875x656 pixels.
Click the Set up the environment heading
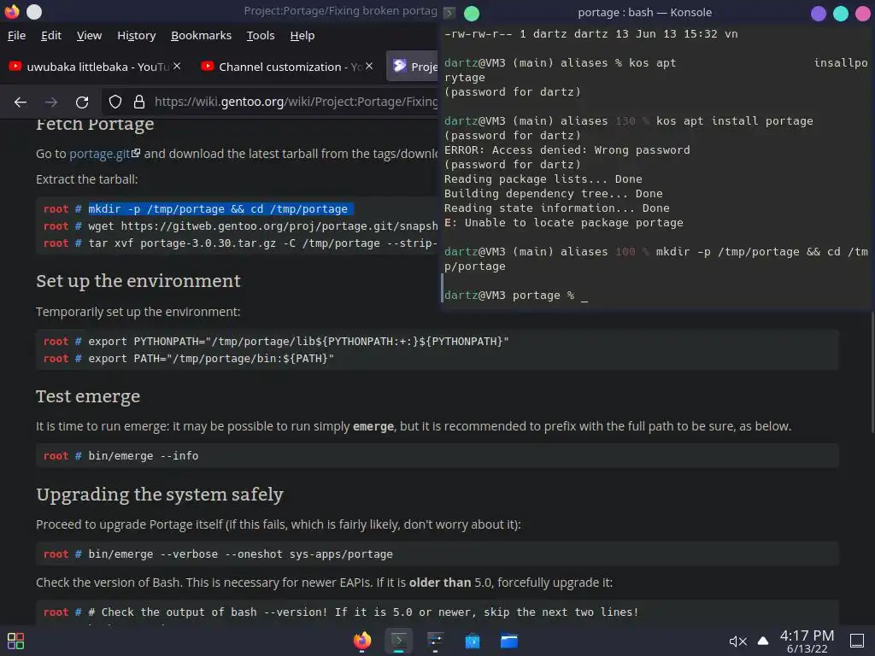pos(138,280)
